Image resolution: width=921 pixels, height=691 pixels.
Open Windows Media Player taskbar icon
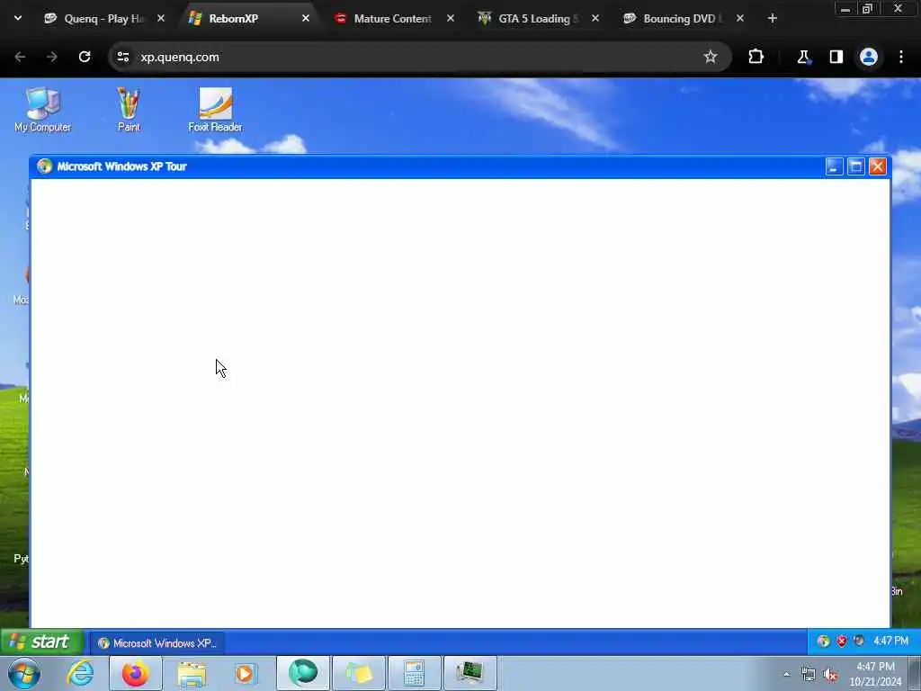point(246,673)
